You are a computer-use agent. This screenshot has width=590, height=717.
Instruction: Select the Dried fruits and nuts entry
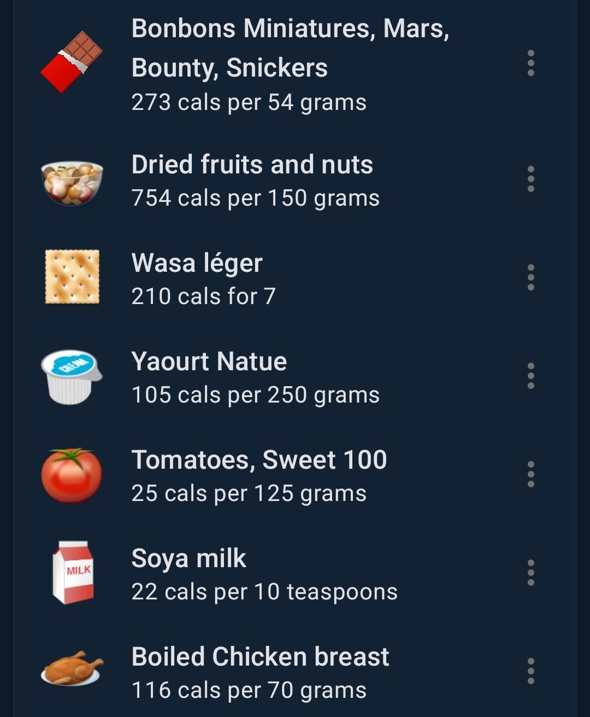[x=295, y=180]
